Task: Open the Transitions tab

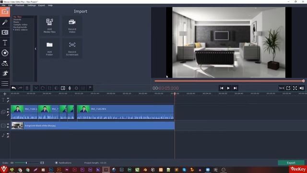Action: click(5, 32)
